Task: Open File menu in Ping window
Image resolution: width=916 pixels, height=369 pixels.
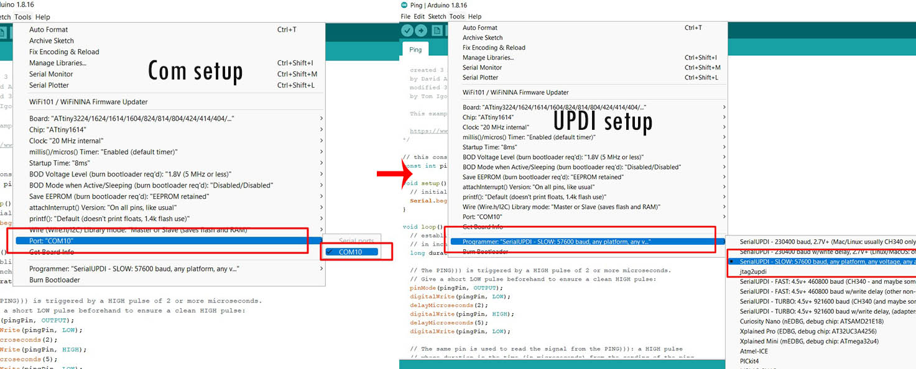Action: (406, 16)
